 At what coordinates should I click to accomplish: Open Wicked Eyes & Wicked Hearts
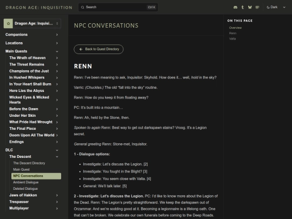coord(29,100)
